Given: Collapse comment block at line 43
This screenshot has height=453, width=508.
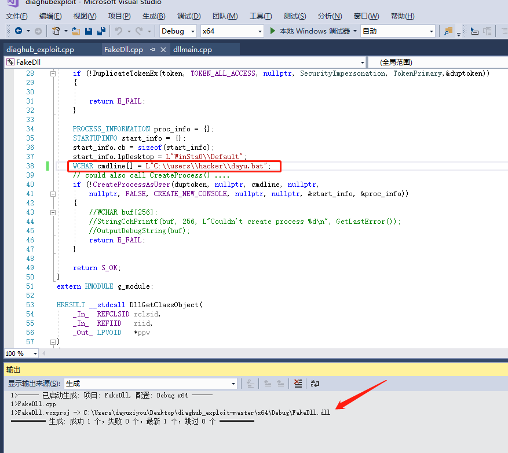Looking at the screenshot, I should tap(53, 212).
